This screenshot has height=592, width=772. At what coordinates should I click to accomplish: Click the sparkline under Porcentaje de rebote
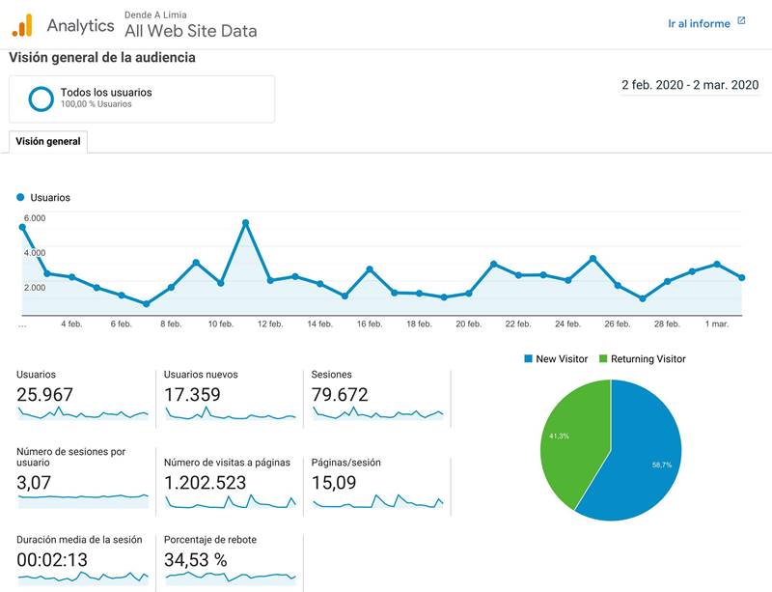(x=231, y=578)
